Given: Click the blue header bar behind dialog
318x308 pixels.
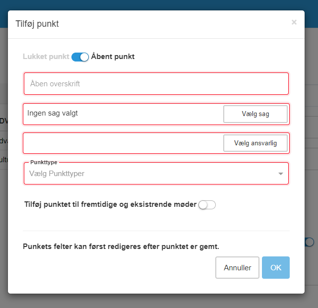Looking at the screenshot, I should [159, 4].
